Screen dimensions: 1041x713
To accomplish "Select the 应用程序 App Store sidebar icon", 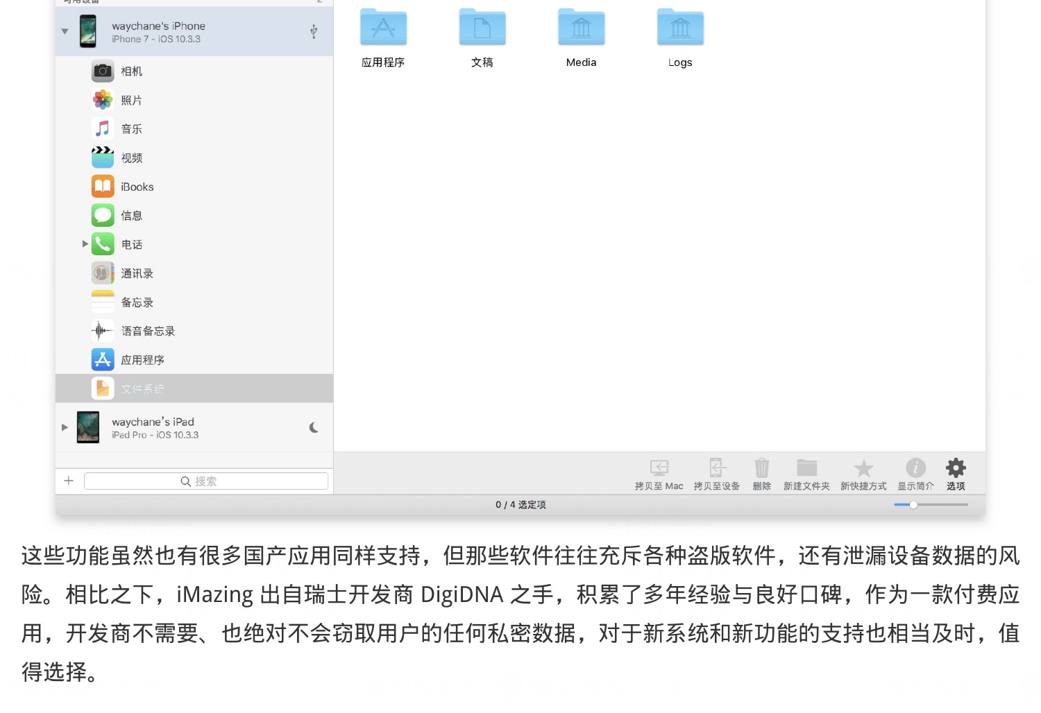I will (x=103, y=359).
